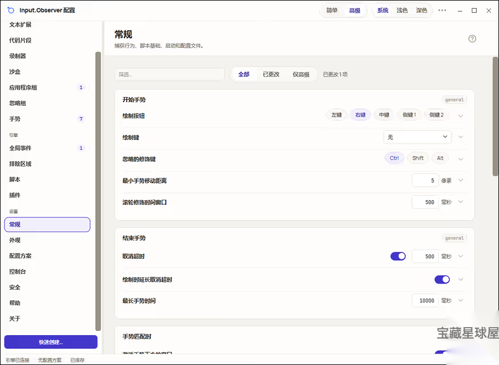The height and width of the screenshot is (365, 499).
Task: Click the general tag beside 开始手势
Action: click(x=454, y=100)
